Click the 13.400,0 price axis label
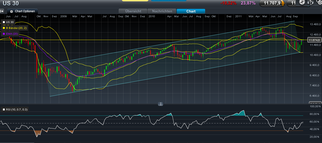The image size is (322, 143). click(315, 24)
